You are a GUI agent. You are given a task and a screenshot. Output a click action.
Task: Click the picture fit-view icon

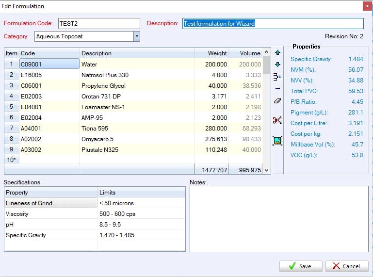pyautogui.click(x=277, y=141)
